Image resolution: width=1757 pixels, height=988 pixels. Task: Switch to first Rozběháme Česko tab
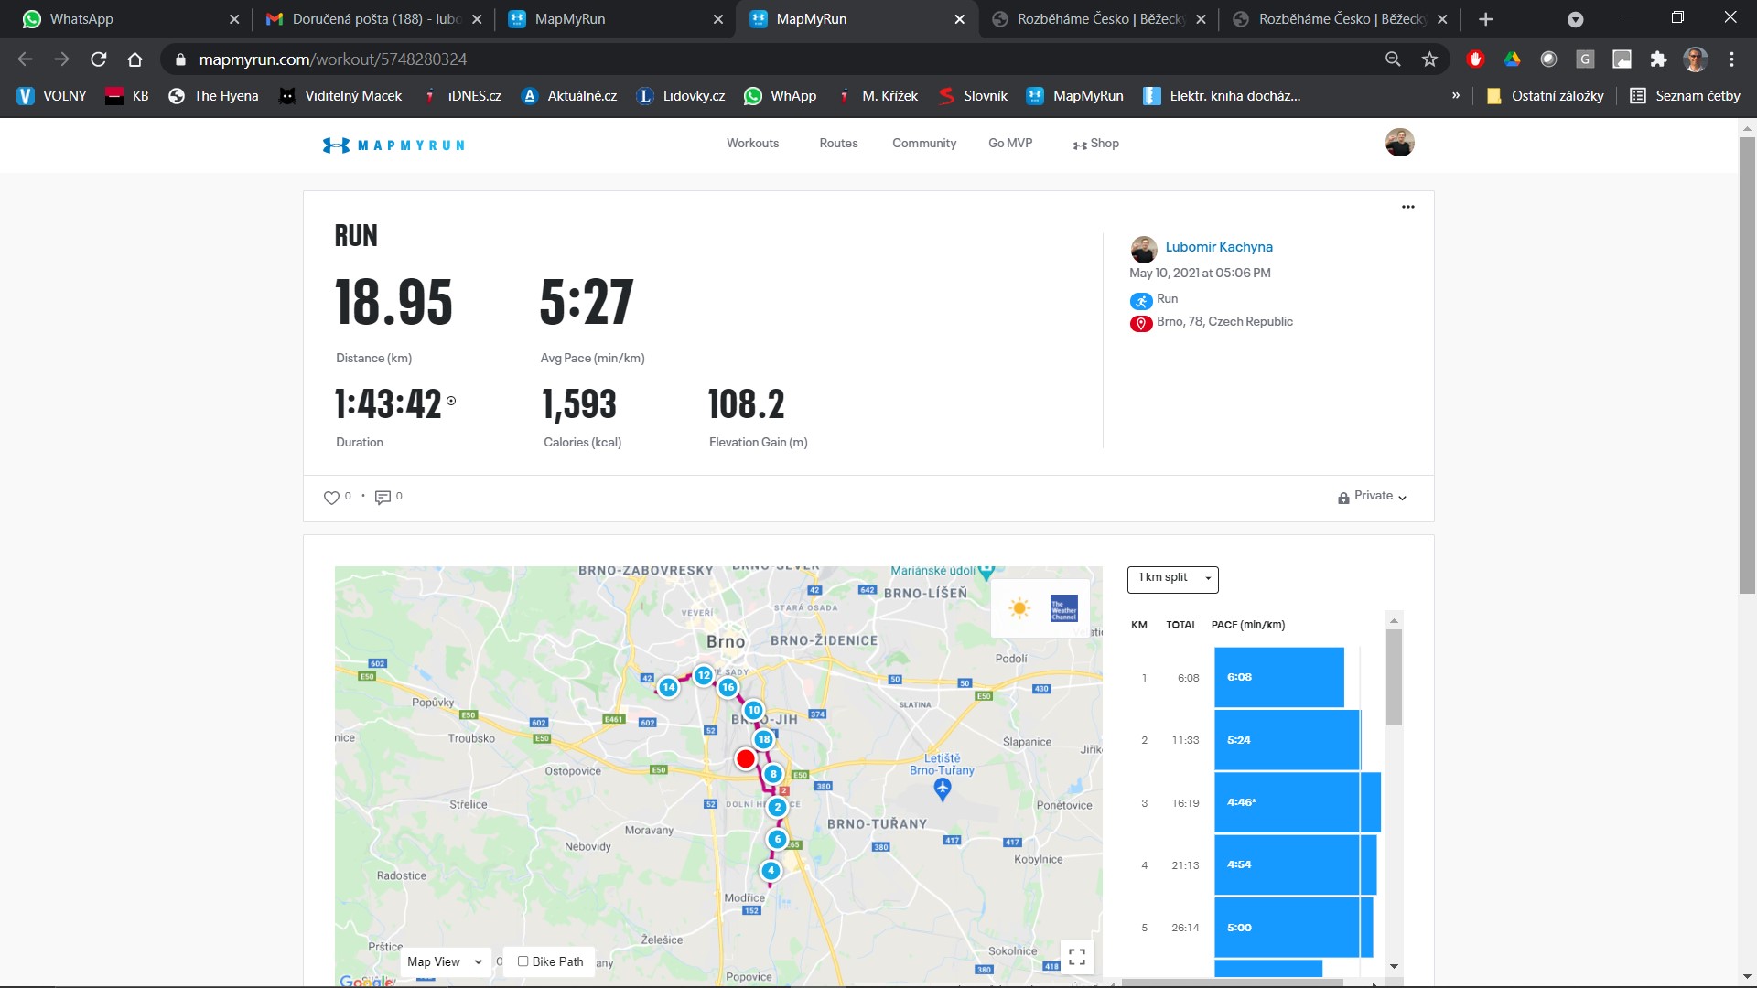1098,19
